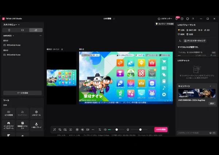The width and height of the screenshot is (219, 155).
Task: Click the CPU usage status text
Action: pos(61,135)
